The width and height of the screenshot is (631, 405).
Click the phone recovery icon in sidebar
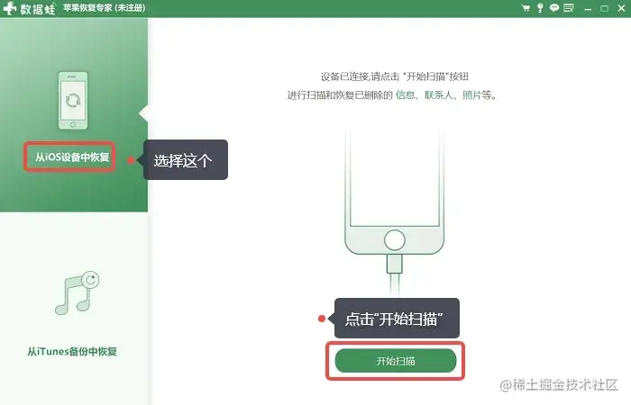point(73,101)
